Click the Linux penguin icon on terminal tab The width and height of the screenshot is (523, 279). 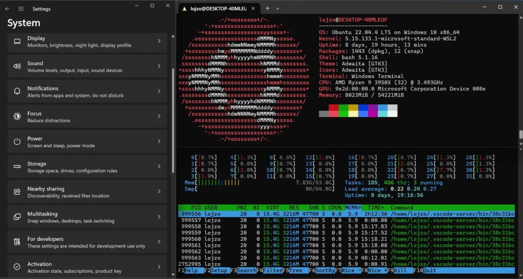[x=184, y=9]
